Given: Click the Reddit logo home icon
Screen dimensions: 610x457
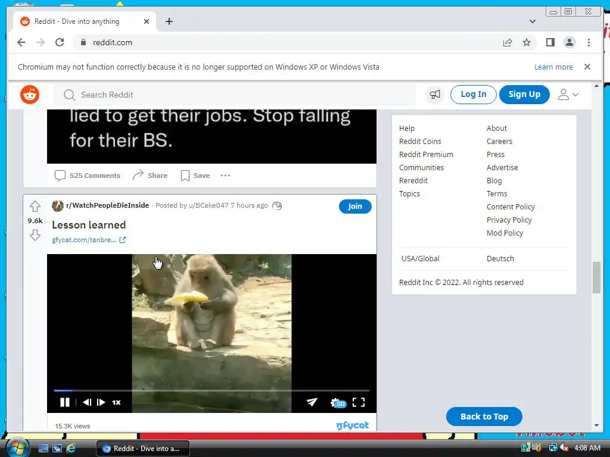Looking at the screenshot, I should click(30, 95).
